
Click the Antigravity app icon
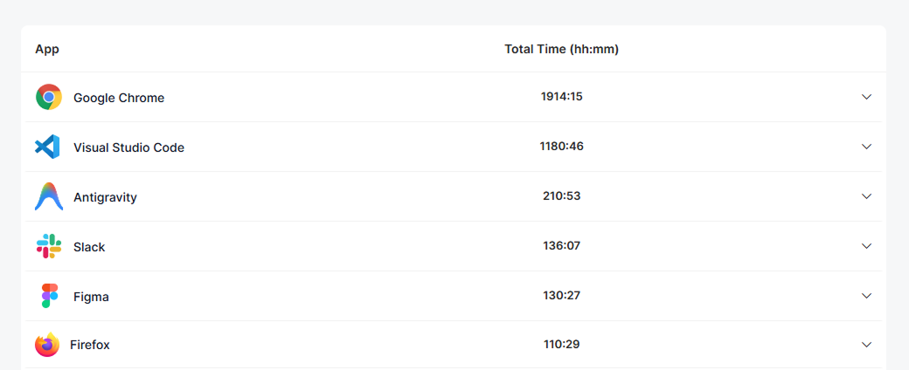click(49, 196)
